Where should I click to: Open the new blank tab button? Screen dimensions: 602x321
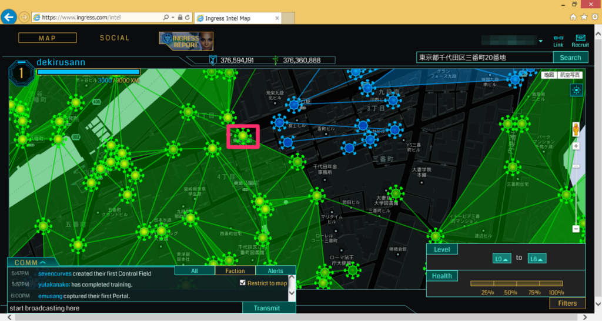pos(288,18)
